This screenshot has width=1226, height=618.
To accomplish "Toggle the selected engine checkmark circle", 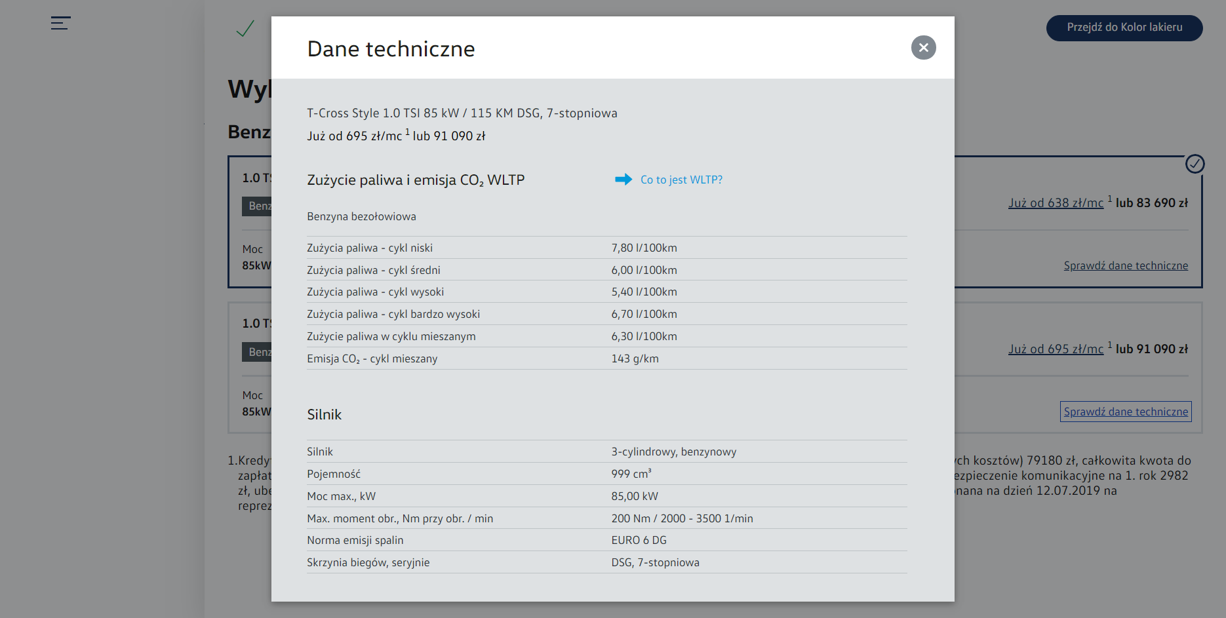I will click(x=1195, y=163).
